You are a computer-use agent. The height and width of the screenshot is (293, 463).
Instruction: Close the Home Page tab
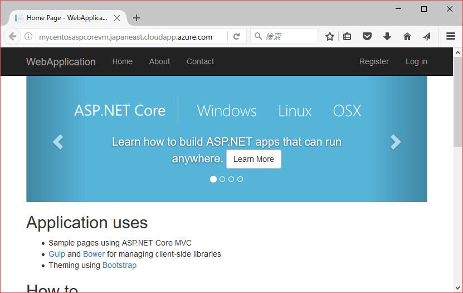[x=117, y=18]
